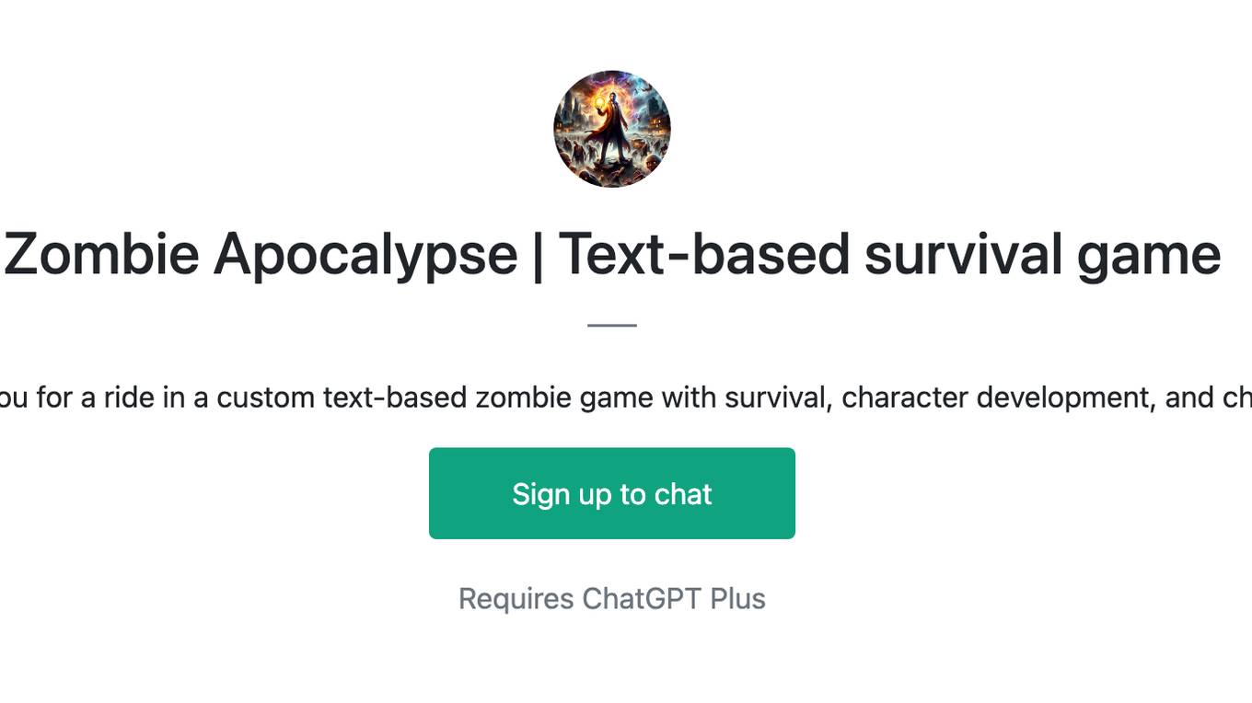Screen dimensions: 1252x703
Task: Click the word survival in description line
Action: click(x=775, y=398)
